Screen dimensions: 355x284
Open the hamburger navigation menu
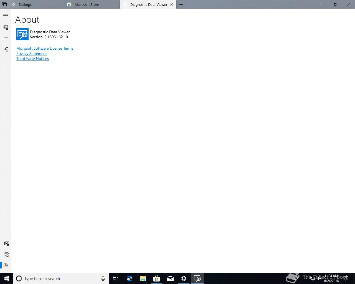click(6, 14)
